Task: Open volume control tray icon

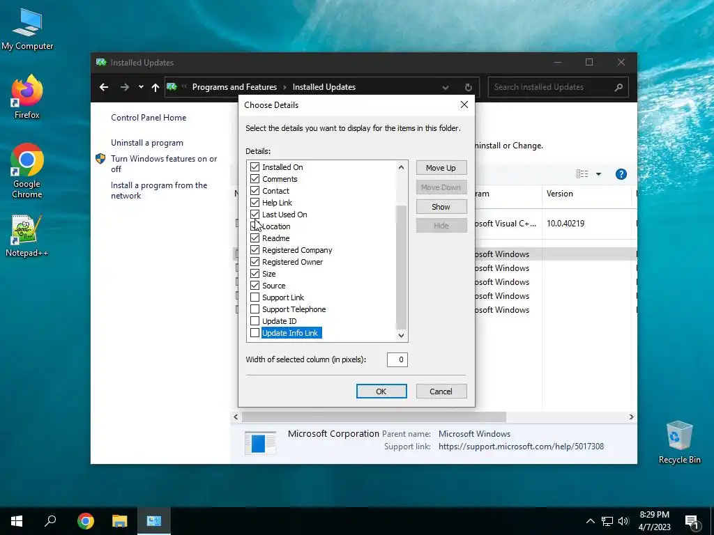Action: pyautogui.click(x=623, y=521)
